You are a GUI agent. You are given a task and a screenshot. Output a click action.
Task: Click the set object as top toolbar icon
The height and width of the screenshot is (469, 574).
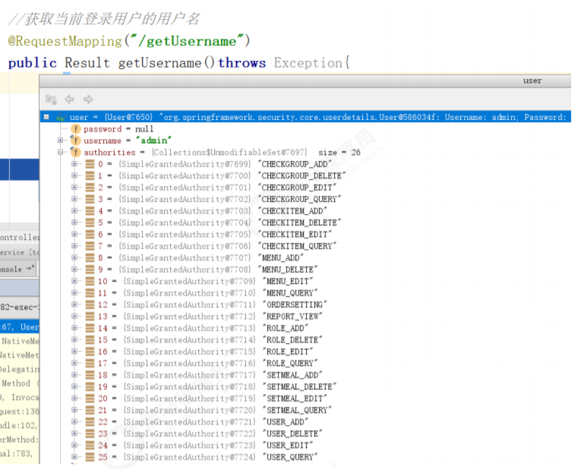click(51, 99)
